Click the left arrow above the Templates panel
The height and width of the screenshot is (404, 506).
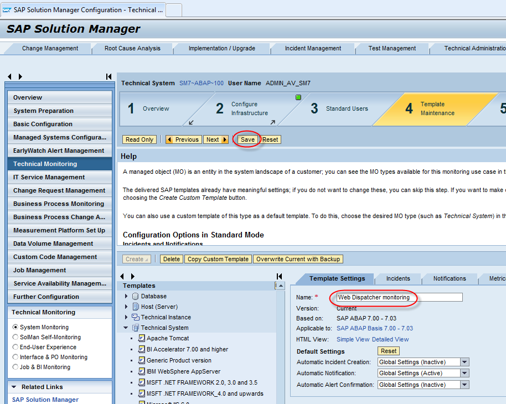click(122, 276)
